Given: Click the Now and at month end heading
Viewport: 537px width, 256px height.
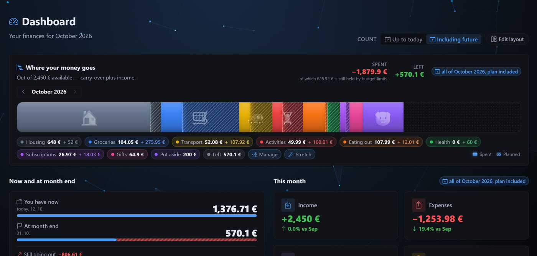Looking at the screenshot, I should pos(42,181).
